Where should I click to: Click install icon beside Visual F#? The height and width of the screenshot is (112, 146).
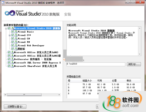16,42
